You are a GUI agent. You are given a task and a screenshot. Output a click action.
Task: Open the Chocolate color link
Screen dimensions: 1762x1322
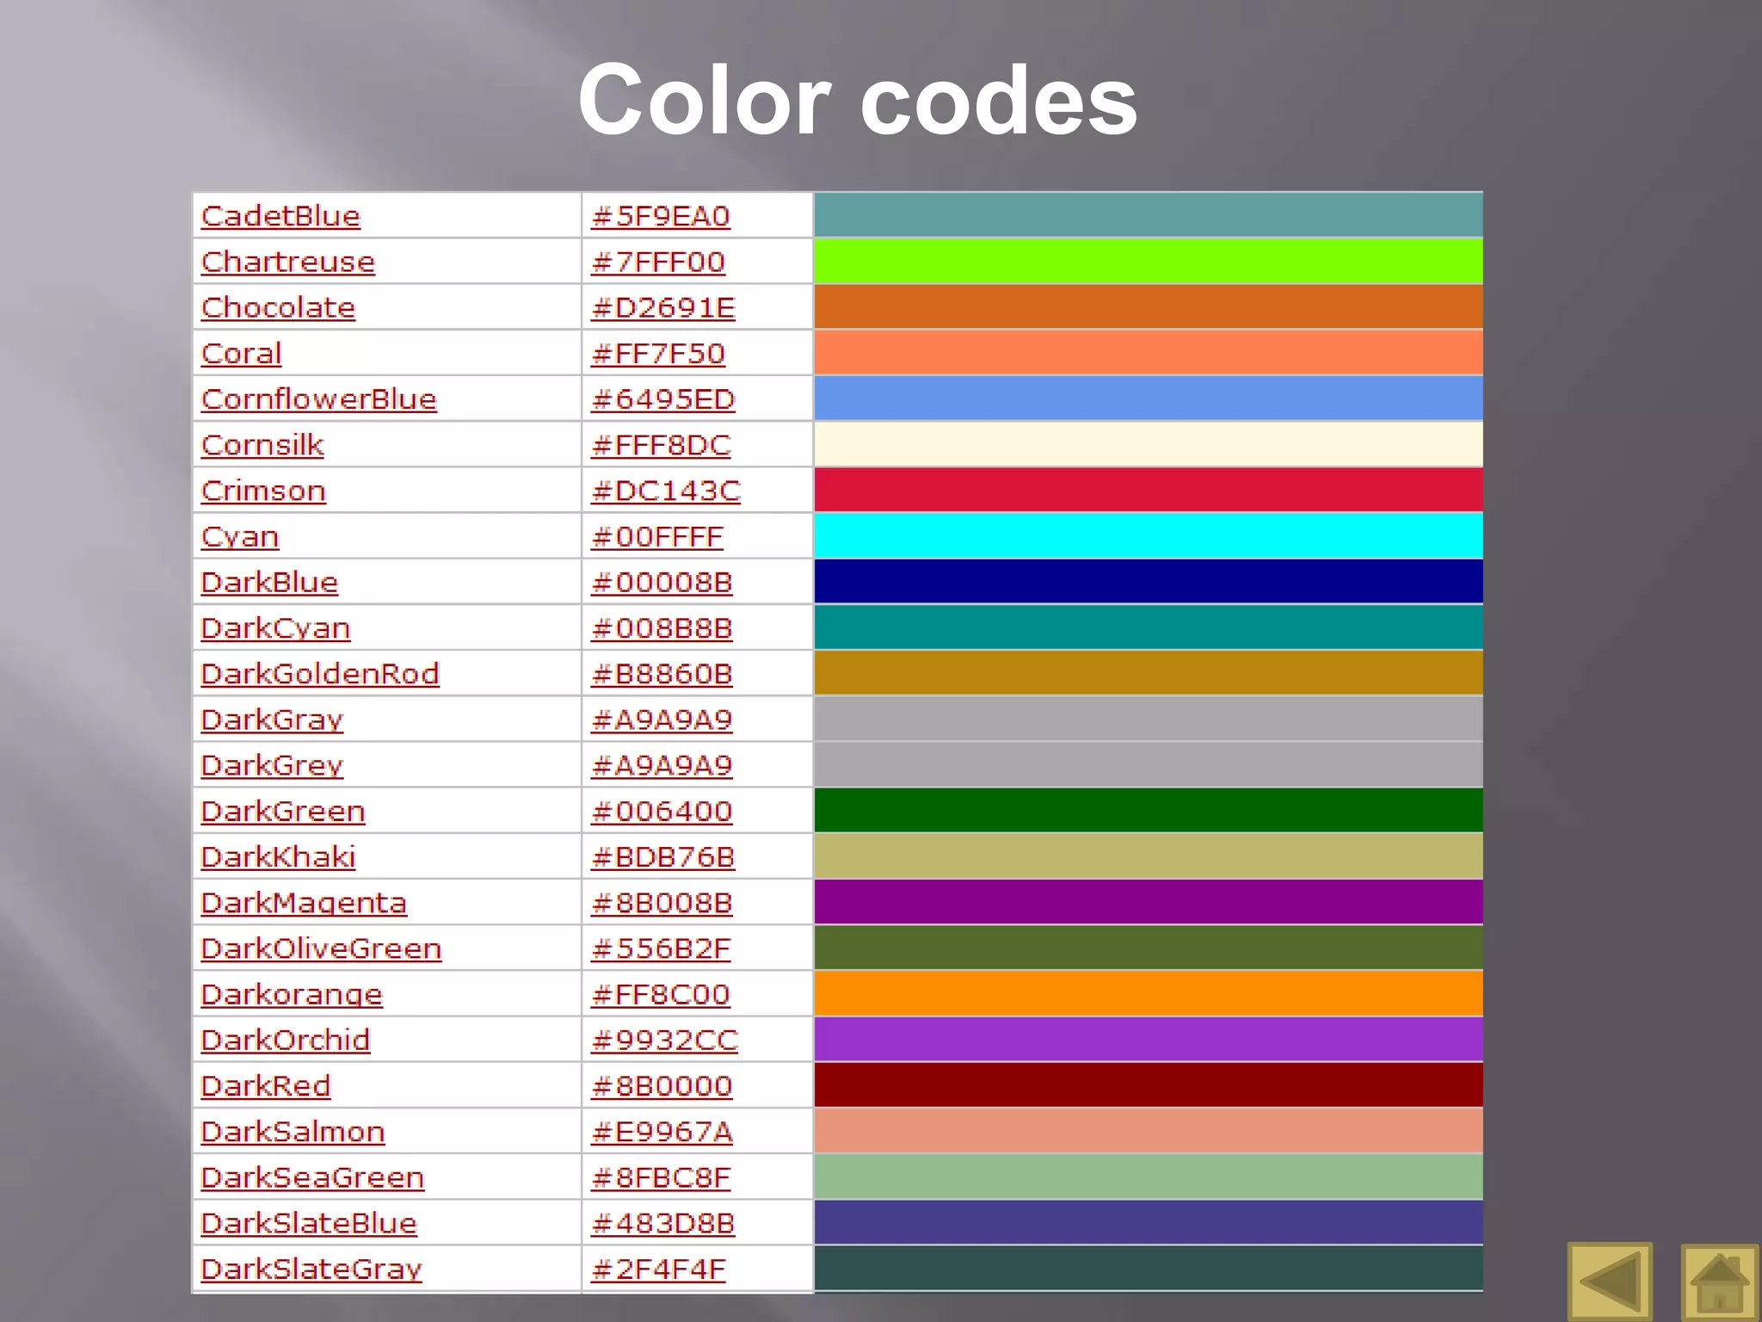tap(278, 307)
